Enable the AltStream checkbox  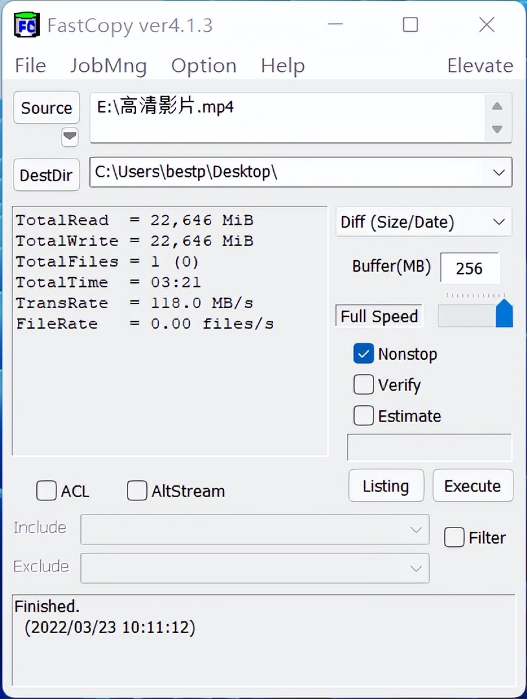pyautogui.click(x=137, y=491)
